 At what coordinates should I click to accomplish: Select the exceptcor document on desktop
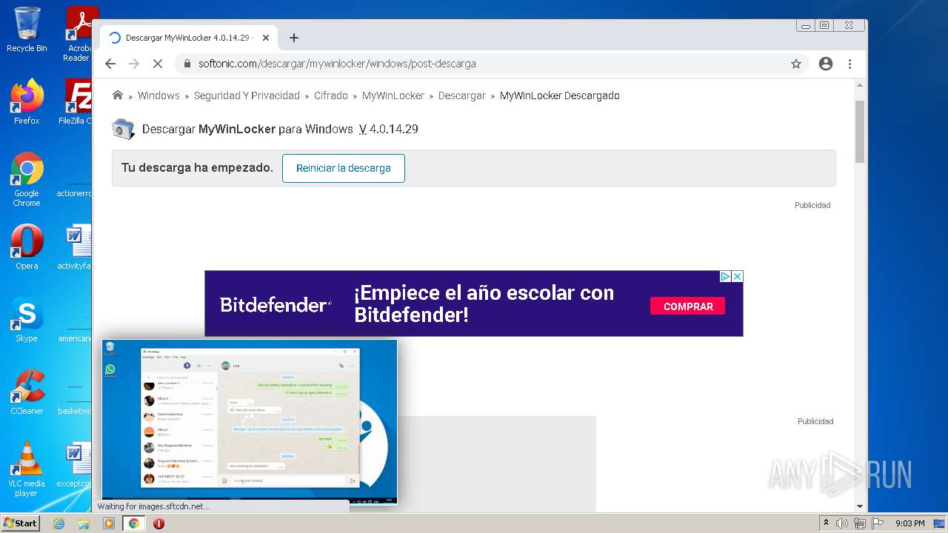[x=76, y=465]
